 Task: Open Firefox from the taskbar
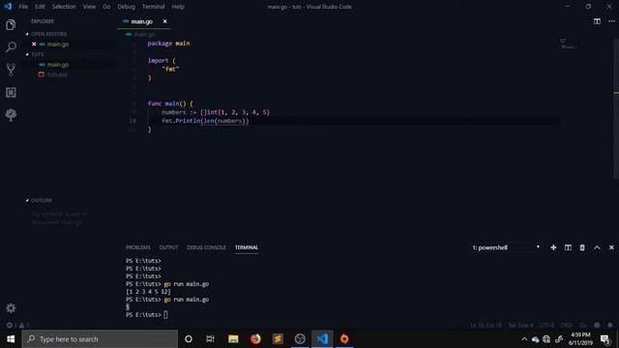tap(255, 339)
